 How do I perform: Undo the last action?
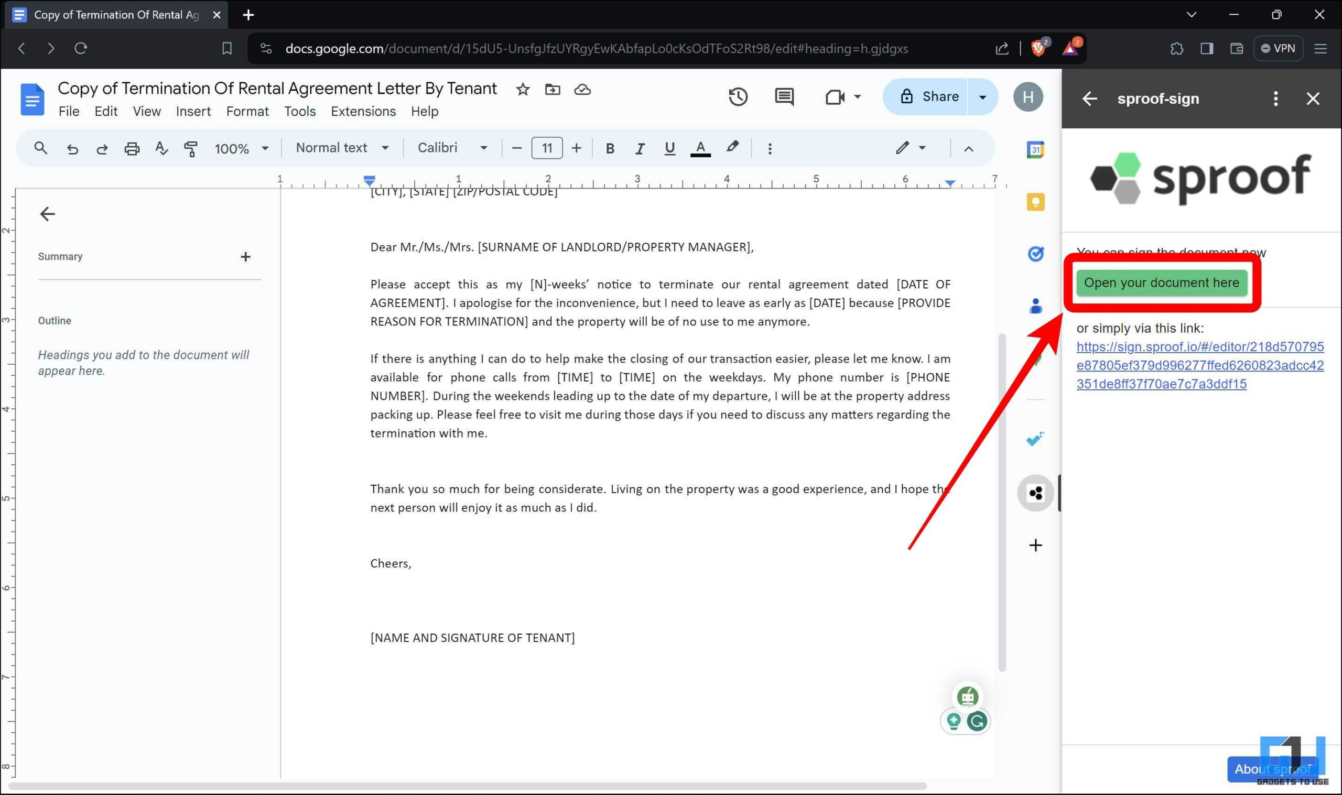tap(72, 148)
